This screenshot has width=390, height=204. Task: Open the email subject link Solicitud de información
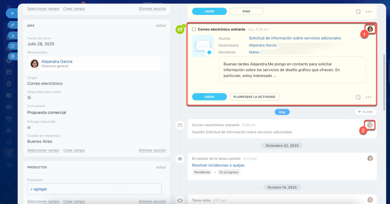[x=295, y=38]
